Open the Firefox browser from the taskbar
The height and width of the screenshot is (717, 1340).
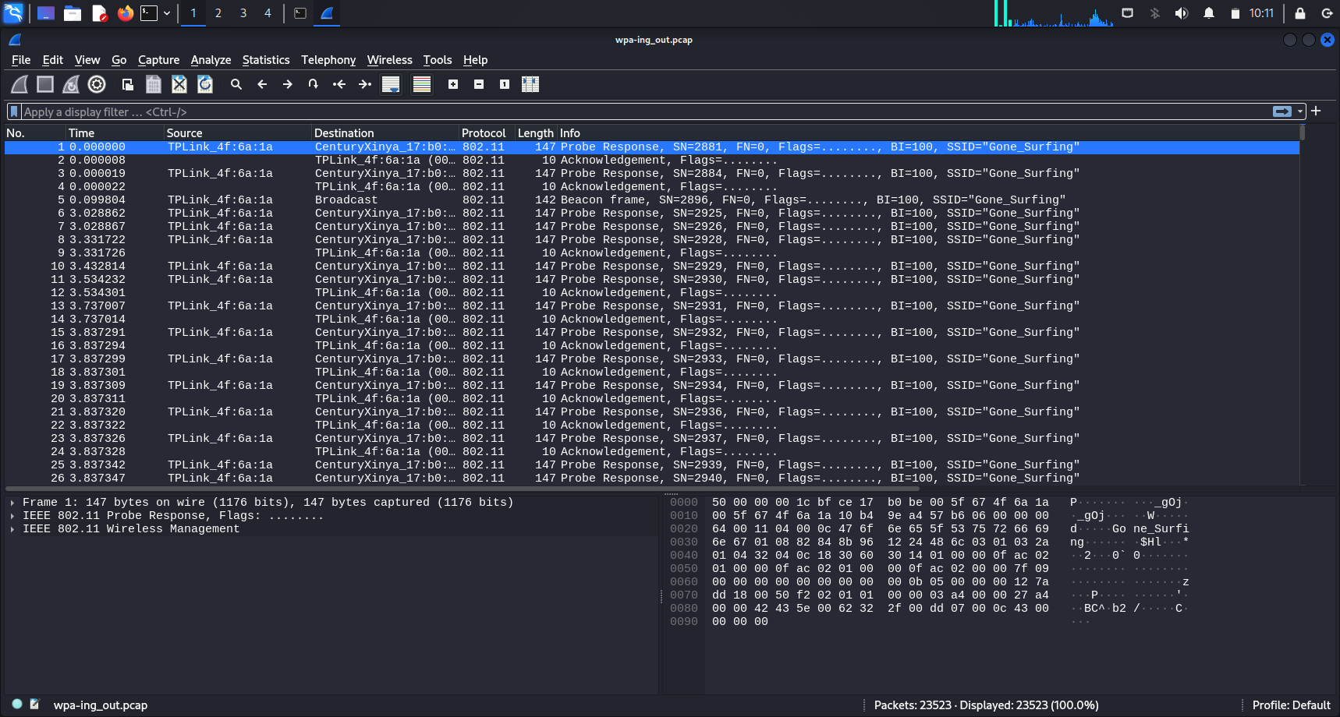coord(125,13)
